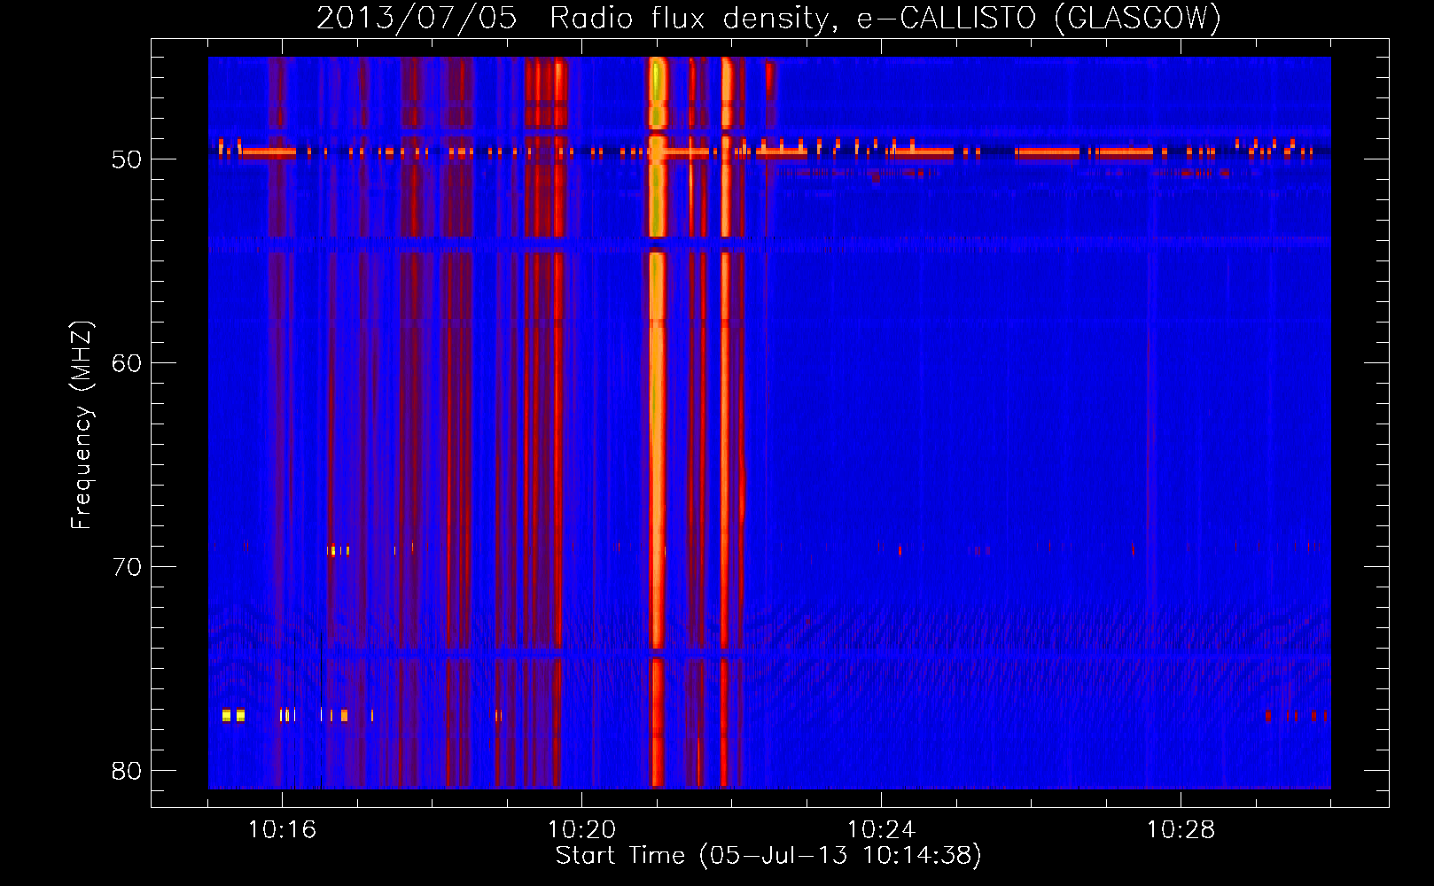Click the 10:16 time tick label
The height and width of the screenshot is (886, 1434).
coord(282,830)
